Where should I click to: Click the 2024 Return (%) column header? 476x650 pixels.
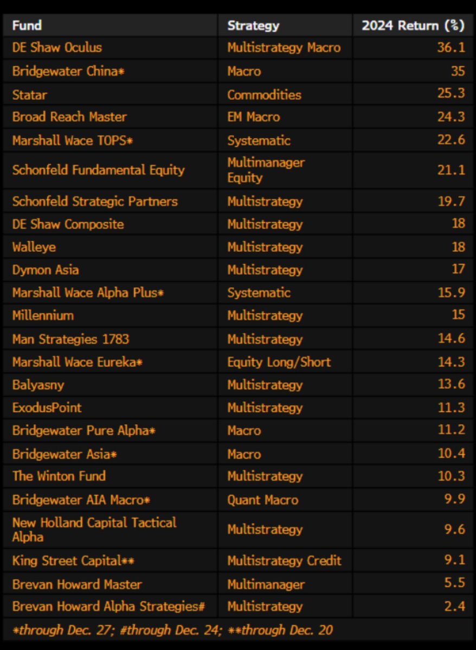click(x=413, y=25)
